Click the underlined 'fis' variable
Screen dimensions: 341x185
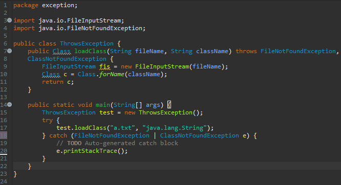pos(104,66)
